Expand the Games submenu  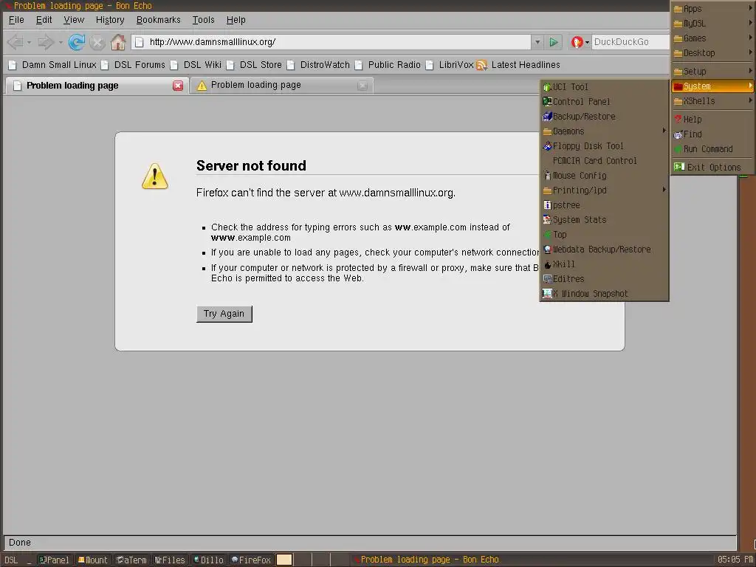(712, 38)
